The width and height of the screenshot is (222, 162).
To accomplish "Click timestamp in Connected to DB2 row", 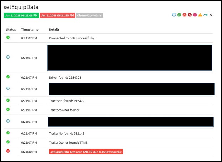I will point(29,38).
